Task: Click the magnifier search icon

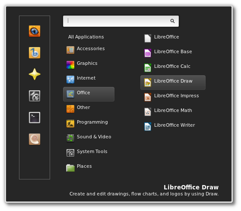Action: click(x=172, y=21)
